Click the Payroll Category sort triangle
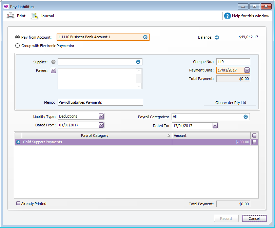The width and height of the screenshot is (275, 228). [169, 135]
